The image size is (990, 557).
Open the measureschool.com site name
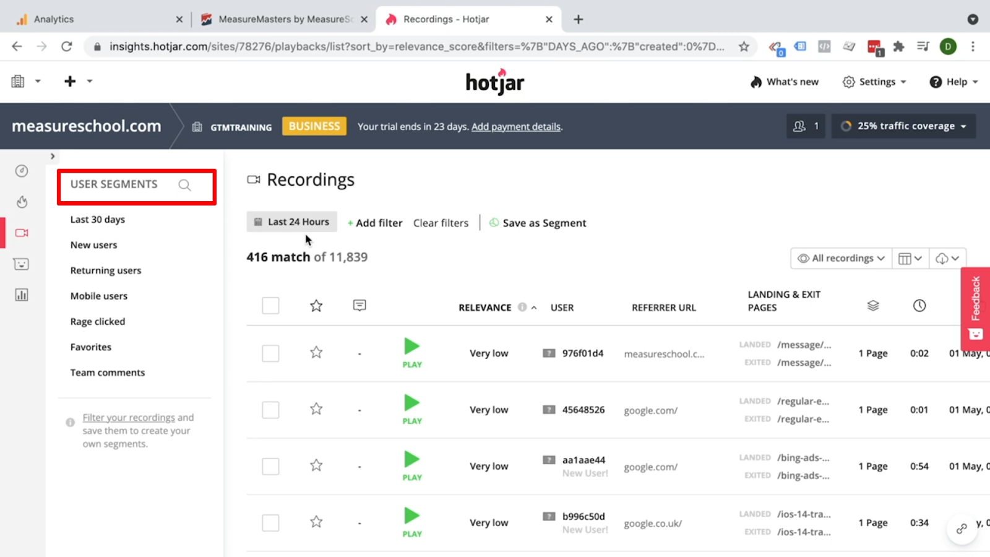coord(87,126)
